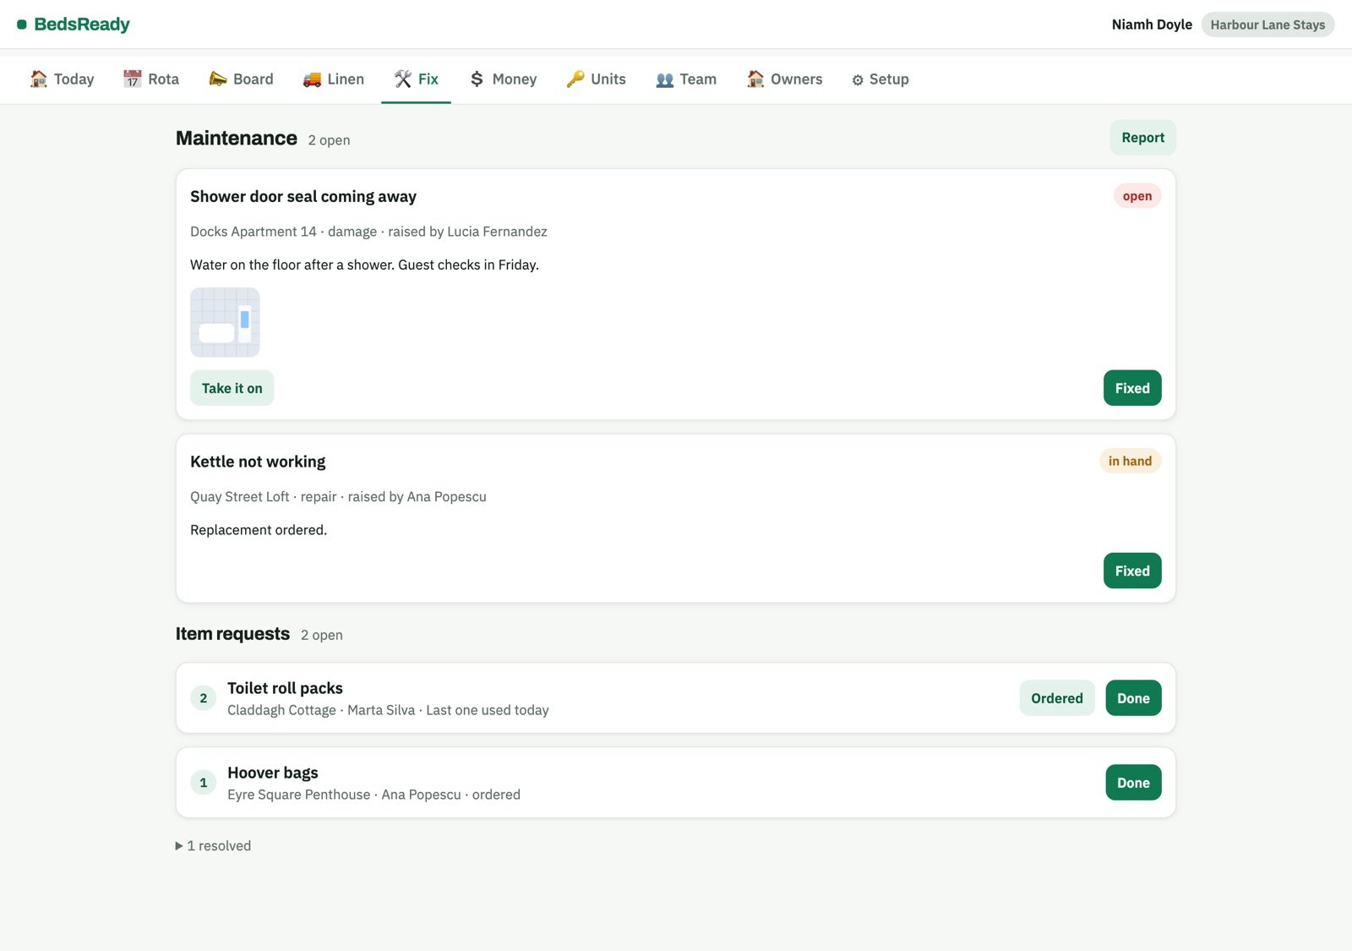Go to the Board tab

tap(241, 79)
